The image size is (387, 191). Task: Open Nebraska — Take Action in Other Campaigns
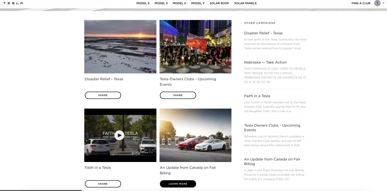coord(265,62)
